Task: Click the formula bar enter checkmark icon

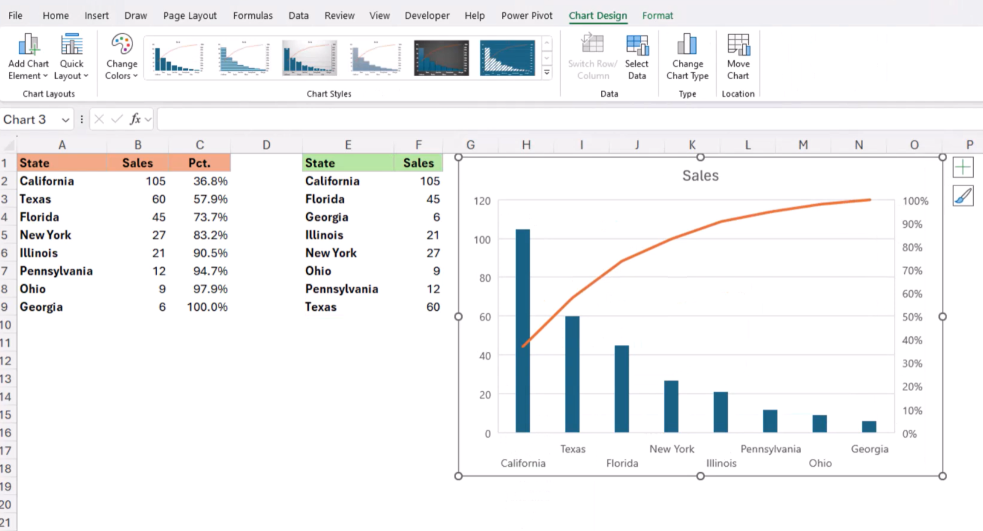Action: (116, 119)
